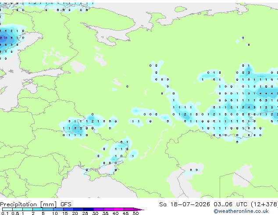Open the weatheronline.co.uk link
The width and height of the screenshot is (278, 215).
click(241, 211)
